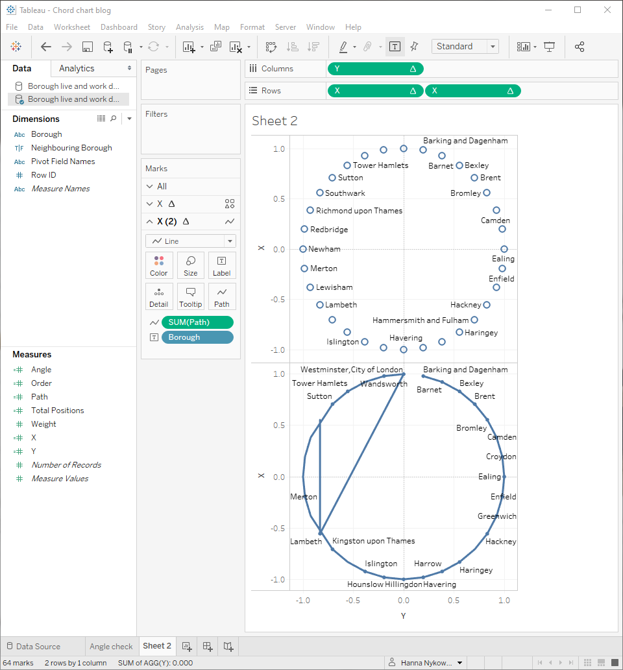Viewport: 623px width, 670px height.
Task: Click the Size card in Marks
Action: coord(191,265)
